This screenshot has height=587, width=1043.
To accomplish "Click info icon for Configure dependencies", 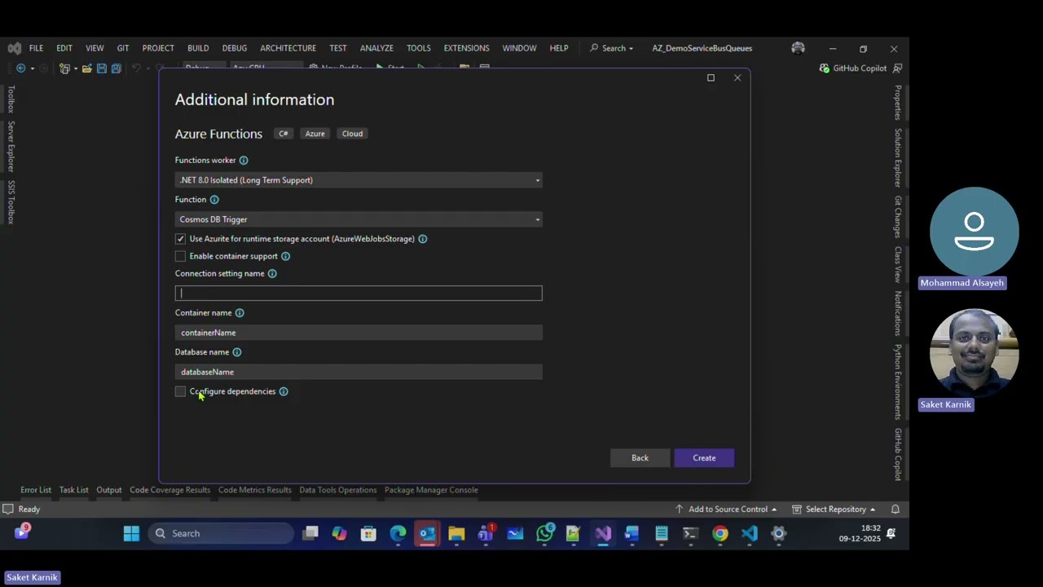I will [x=284, y=391].
